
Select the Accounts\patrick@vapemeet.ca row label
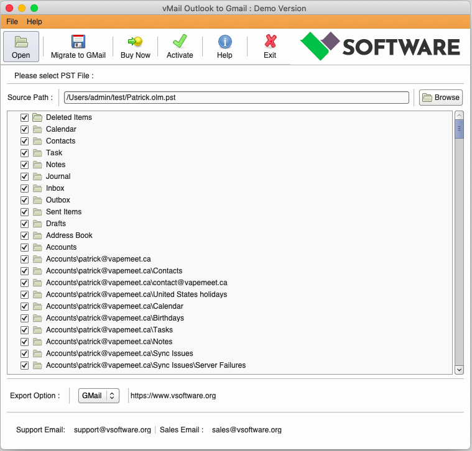coord(98,259)
